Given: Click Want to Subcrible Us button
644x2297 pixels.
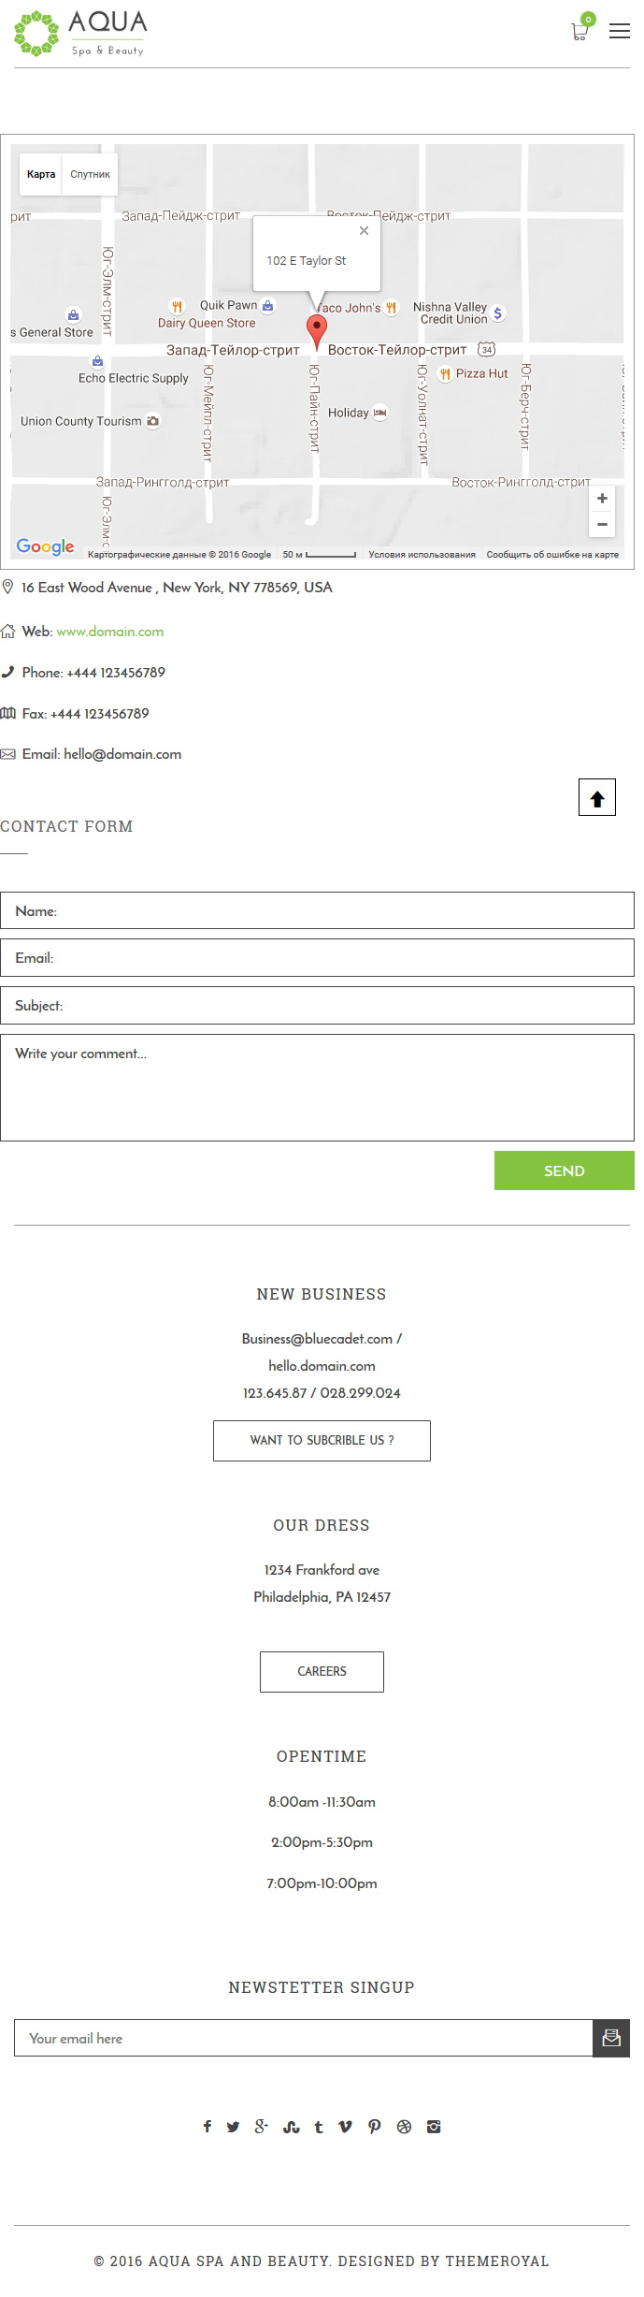Looking at the screenshot, I should (322, 1440).
